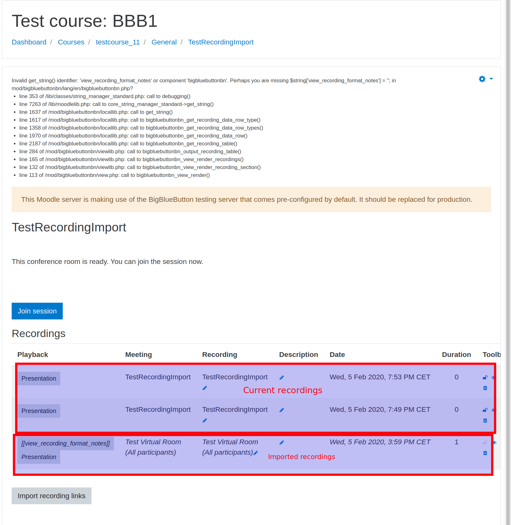
Task: Click Meeting cell TestRecordingImport in 7:53 PM row
Action: point(158,377)
